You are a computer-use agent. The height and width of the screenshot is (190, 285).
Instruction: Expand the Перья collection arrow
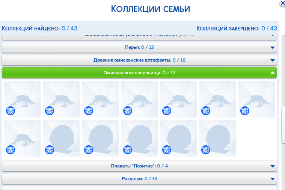pos(272,47)
